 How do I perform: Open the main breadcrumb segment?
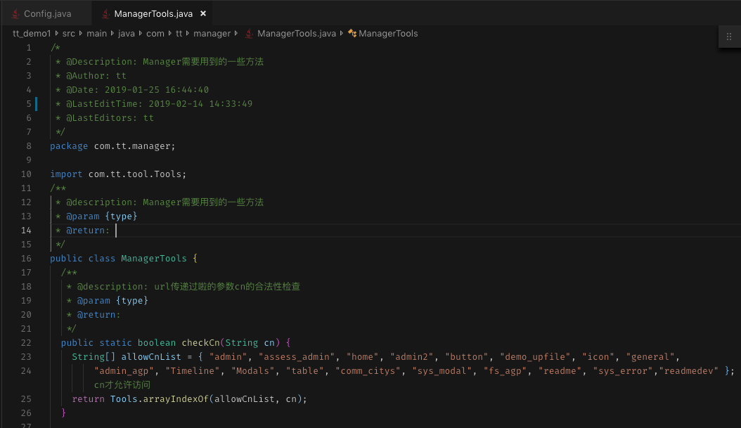(96, 34)
